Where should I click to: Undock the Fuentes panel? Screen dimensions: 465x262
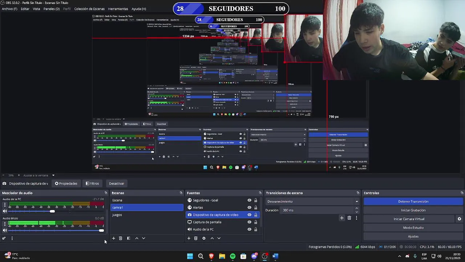click(x=260, y=193)
